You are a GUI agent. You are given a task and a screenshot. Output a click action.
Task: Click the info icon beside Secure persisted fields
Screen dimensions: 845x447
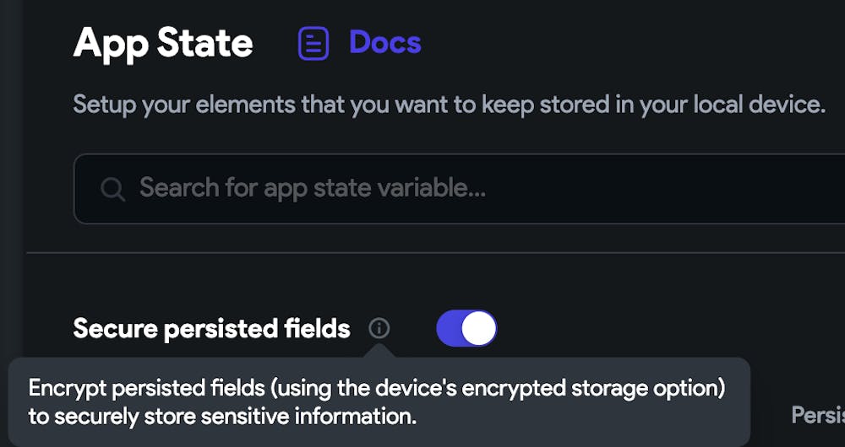coord(379,328)
